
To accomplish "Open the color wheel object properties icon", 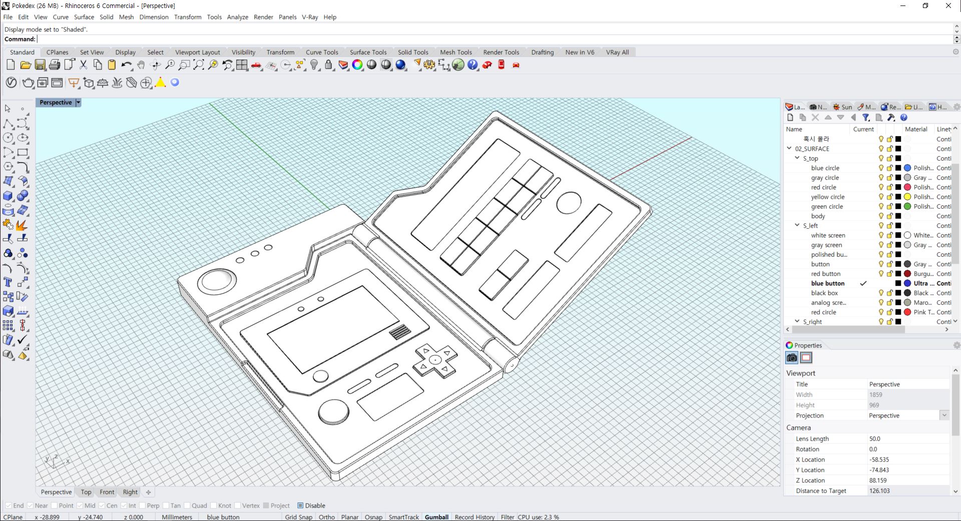I will coord(357,65).
